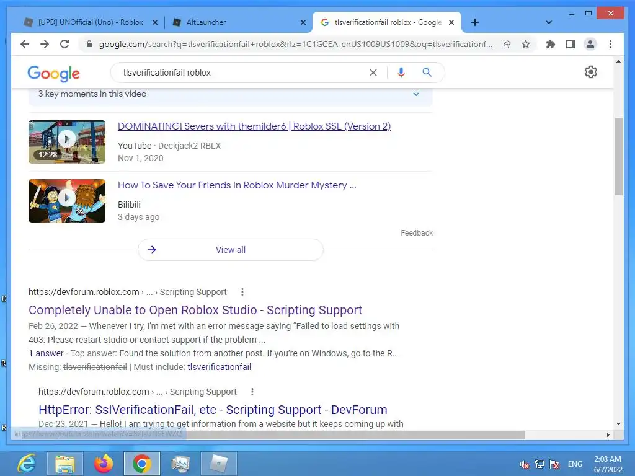Click the horizontal scrollbar right arrow
The height and width of the screenshot is (476, 635).
[608, 434]
